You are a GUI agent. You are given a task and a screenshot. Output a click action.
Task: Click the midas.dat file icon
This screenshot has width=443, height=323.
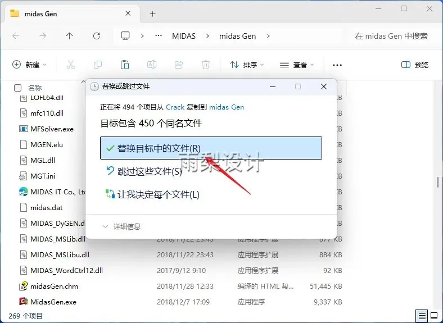click(x=23, y=207)
